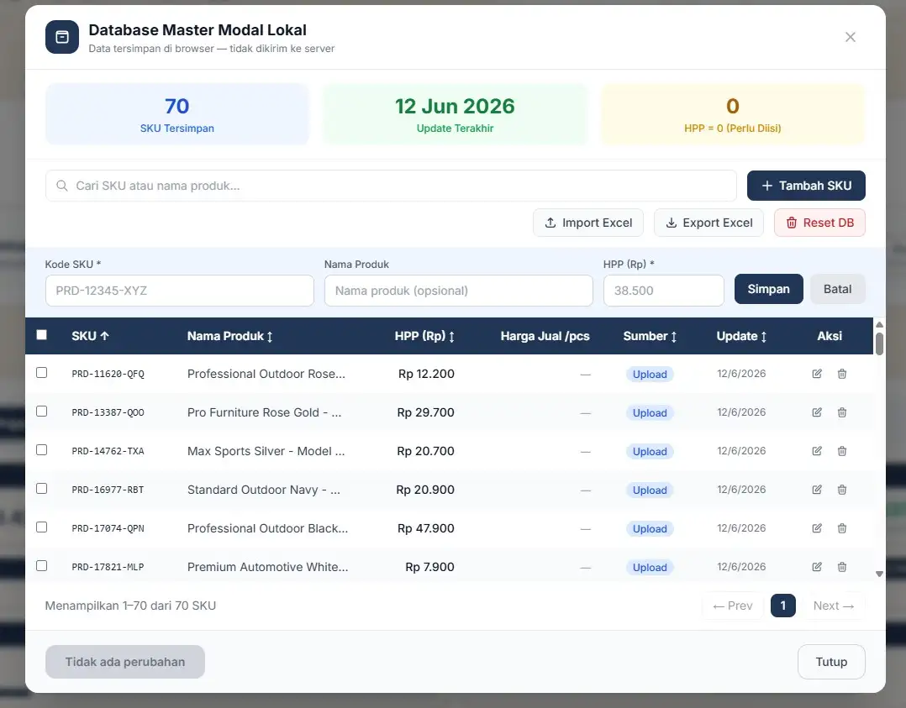Click the database icon beside the title
The width and height of the screenshot is (906, 708).
point(62,37)
